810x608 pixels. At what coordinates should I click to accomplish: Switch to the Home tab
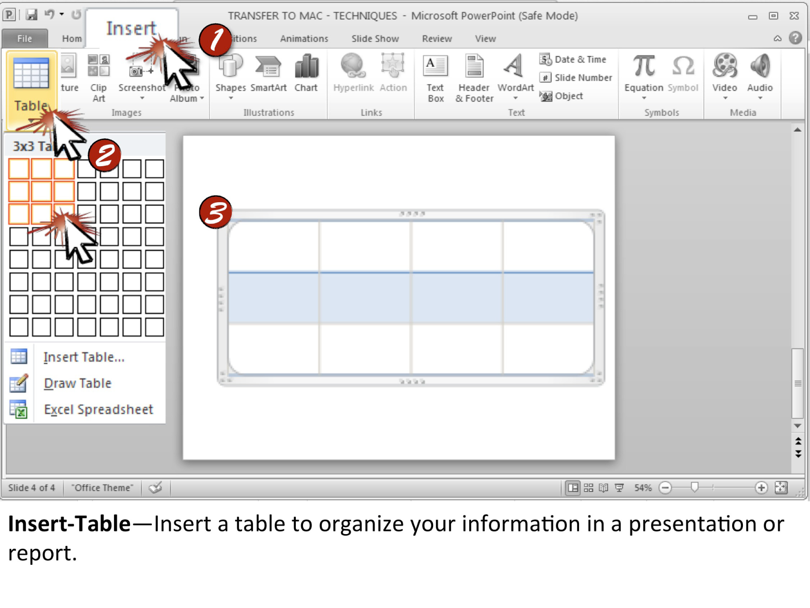pyautogui.click(x=71, y=39)
